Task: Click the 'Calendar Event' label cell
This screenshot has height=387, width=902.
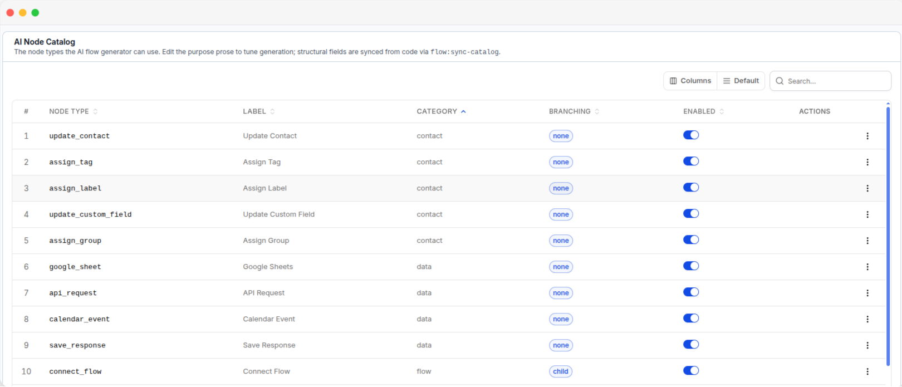Action: 269,319
